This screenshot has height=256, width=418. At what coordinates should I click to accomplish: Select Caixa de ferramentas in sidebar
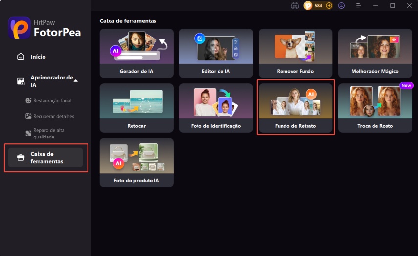[x=45, y=158]
